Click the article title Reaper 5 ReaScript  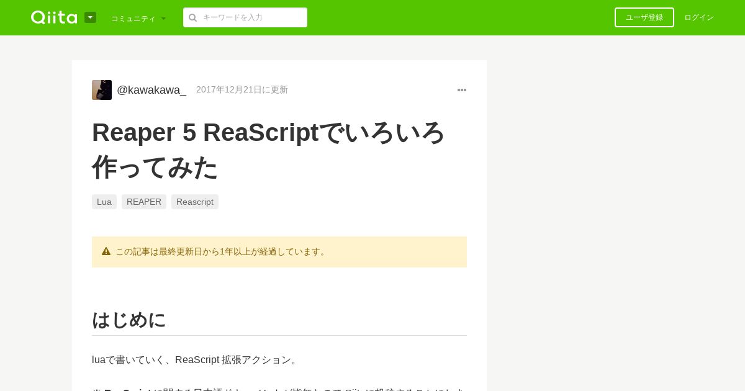point(268,150)
